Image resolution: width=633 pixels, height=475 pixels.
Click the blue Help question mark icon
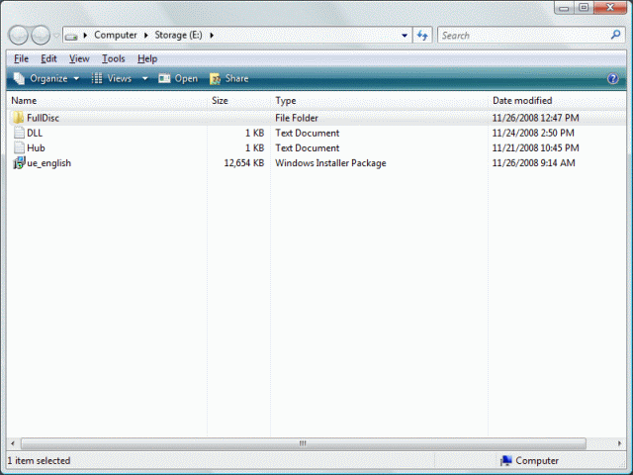pos(613,78)
